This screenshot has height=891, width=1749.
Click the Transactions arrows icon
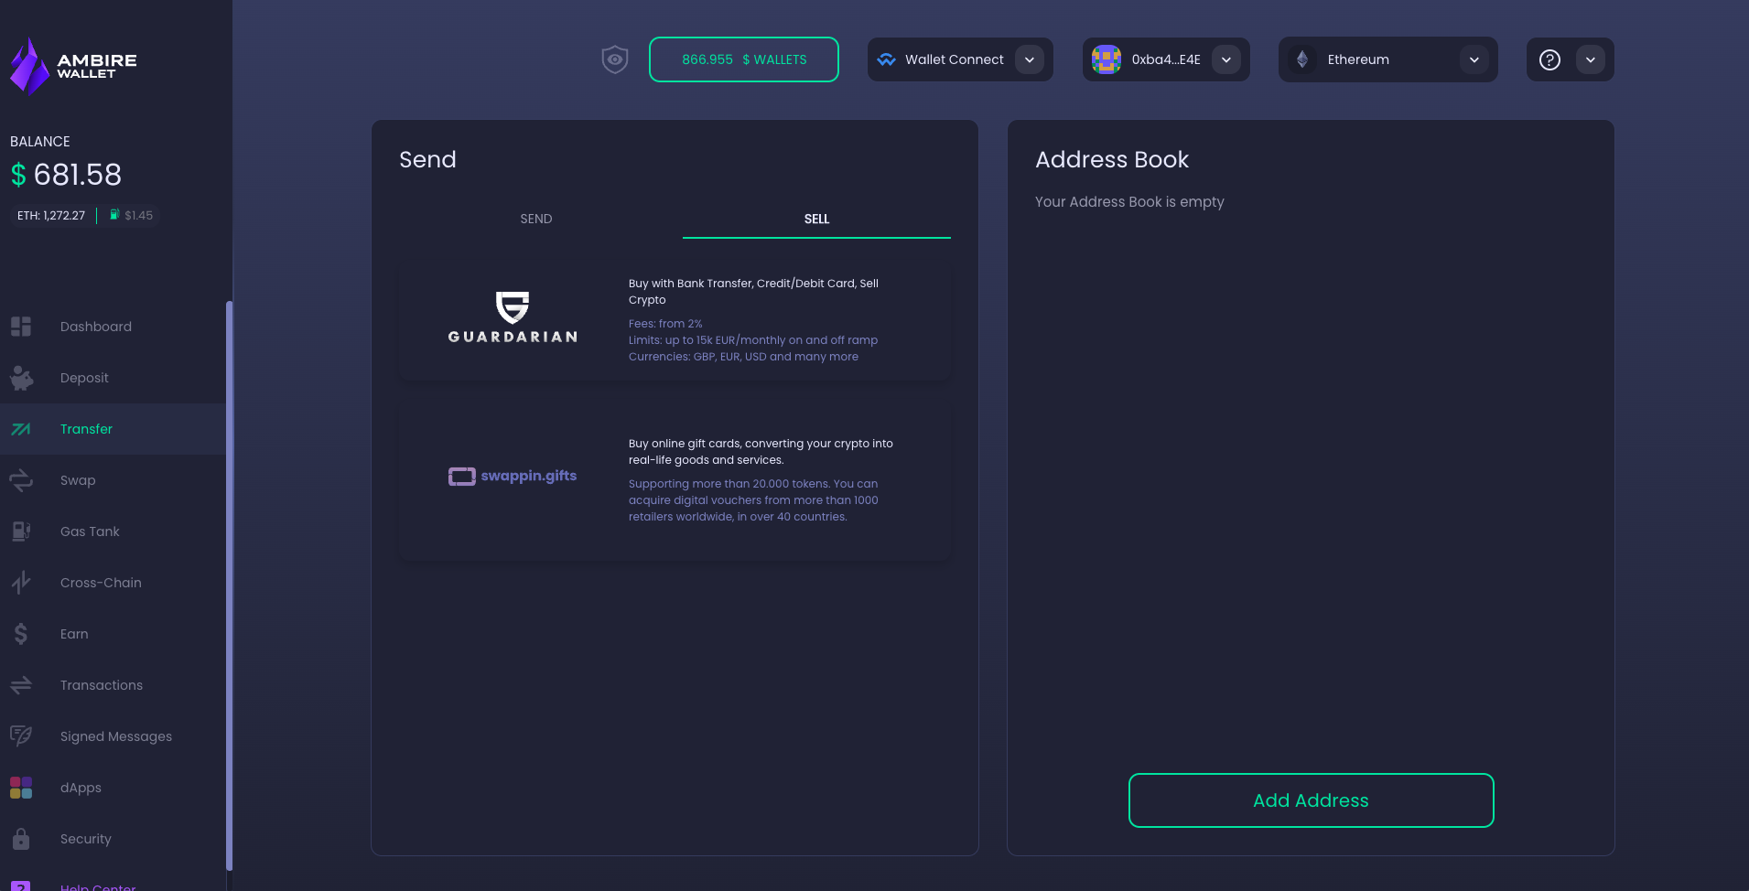(21, 685)
